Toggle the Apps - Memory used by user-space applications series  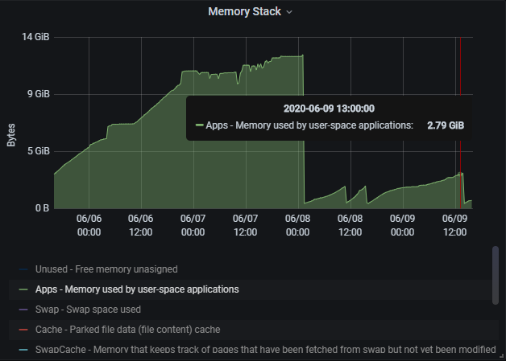(x=137, y=289)
